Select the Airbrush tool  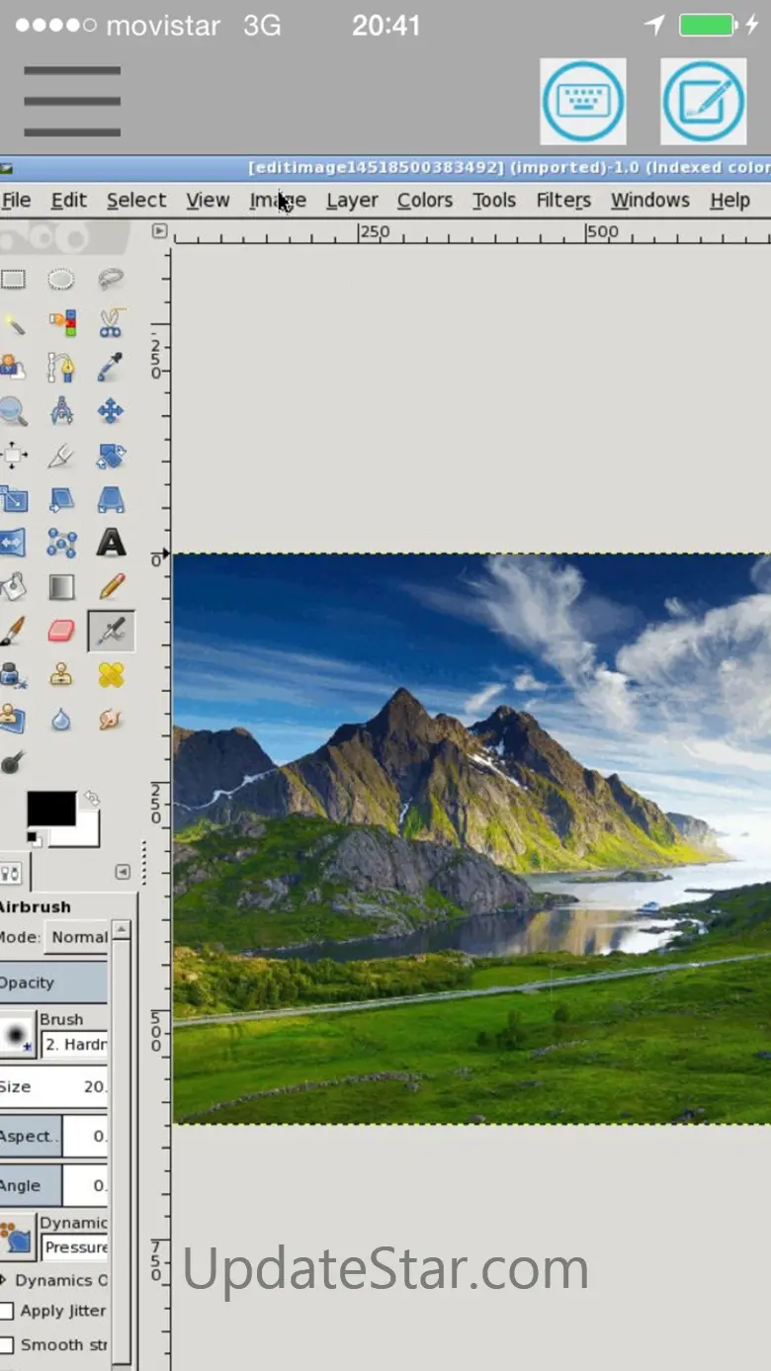click(111, 631)
